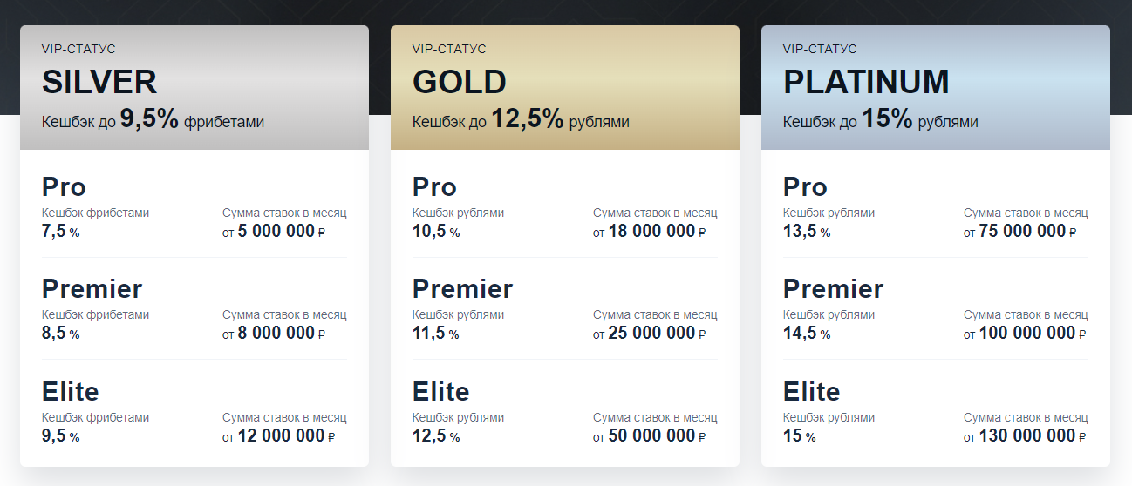Select the Pro tier in the Silver card

(194, 207)
